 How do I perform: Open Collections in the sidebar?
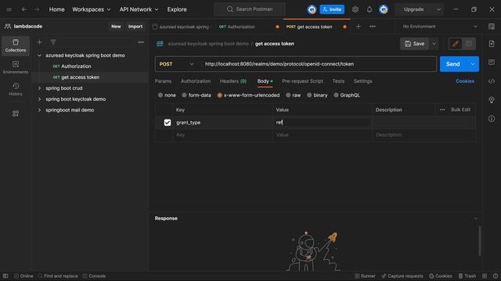[x=16, y=45]
